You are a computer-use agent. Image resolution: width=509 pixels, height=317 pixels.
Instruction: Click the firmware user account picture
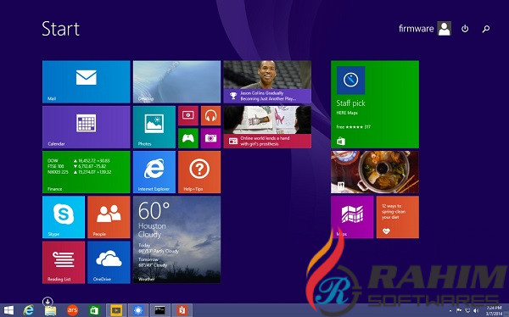[x=444, y=29]
